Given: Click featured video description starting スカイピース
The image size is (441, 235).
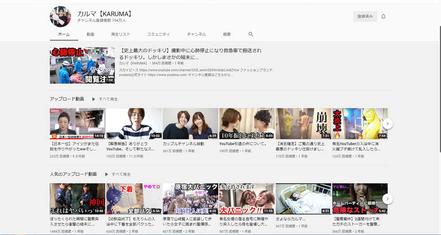Looking at the screenshot, I should pos(196,72).
